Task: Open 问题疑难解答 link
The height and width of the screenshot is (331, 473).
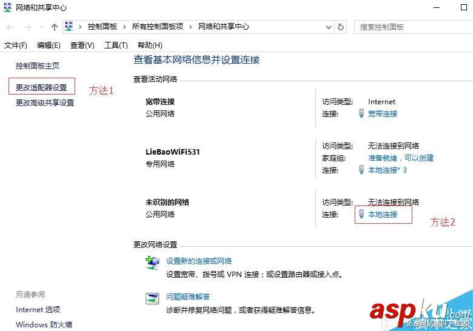Action: 188,296
